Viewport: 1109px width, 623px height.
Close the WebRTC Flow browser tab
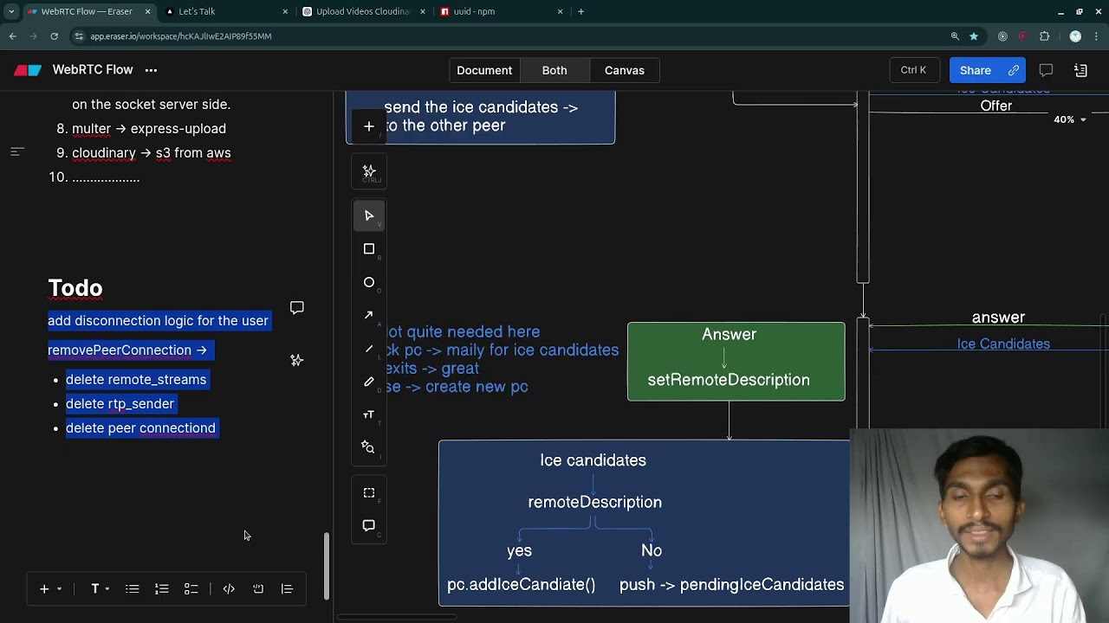coord(147,11)
